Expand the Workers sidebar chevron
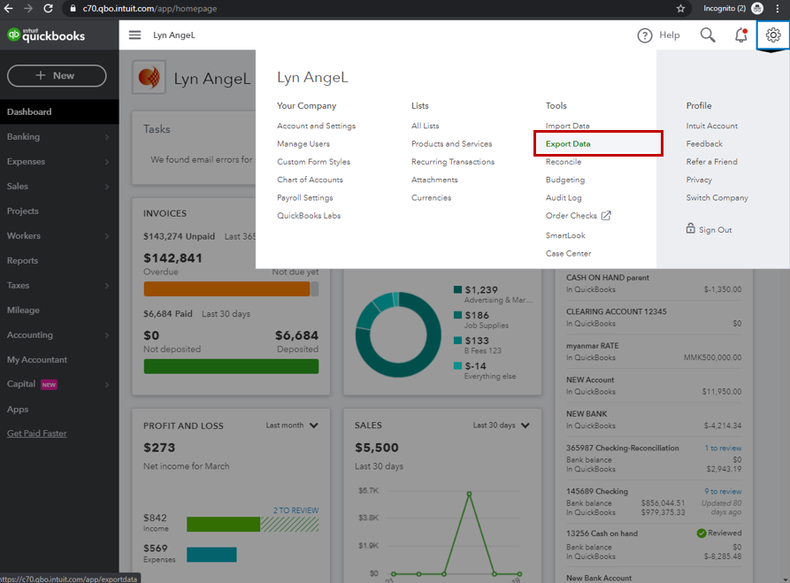This screenshot has width=790, height=583. click(106, 236)
